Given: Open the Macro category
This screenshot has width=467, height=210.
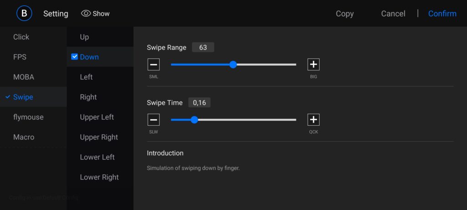Looking at the screenshot, I should click(24, 137).
